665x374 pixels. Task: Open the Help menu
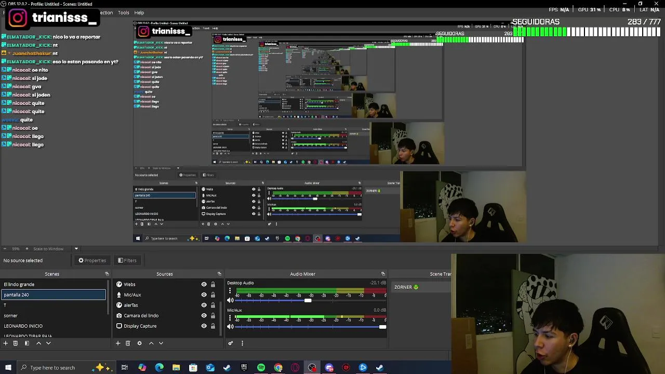click(x=139, y=12)
